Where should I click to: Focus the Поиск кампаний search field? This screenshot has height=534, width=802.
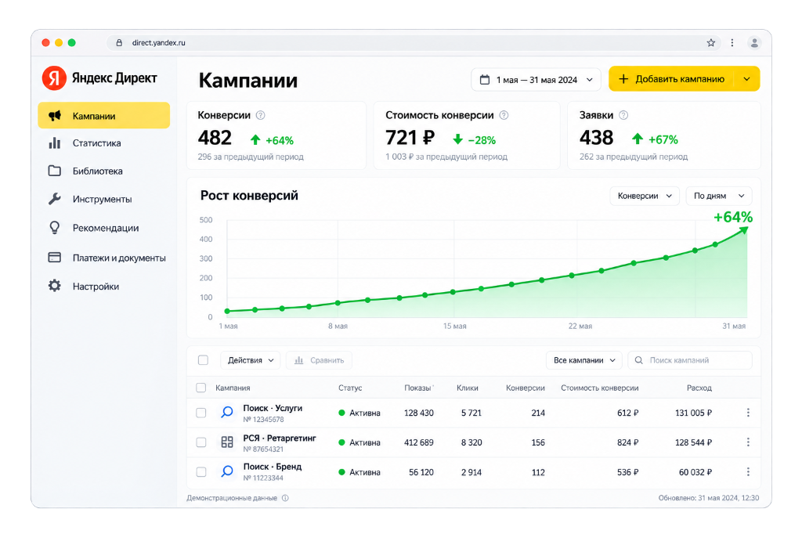tap(690, 360)
